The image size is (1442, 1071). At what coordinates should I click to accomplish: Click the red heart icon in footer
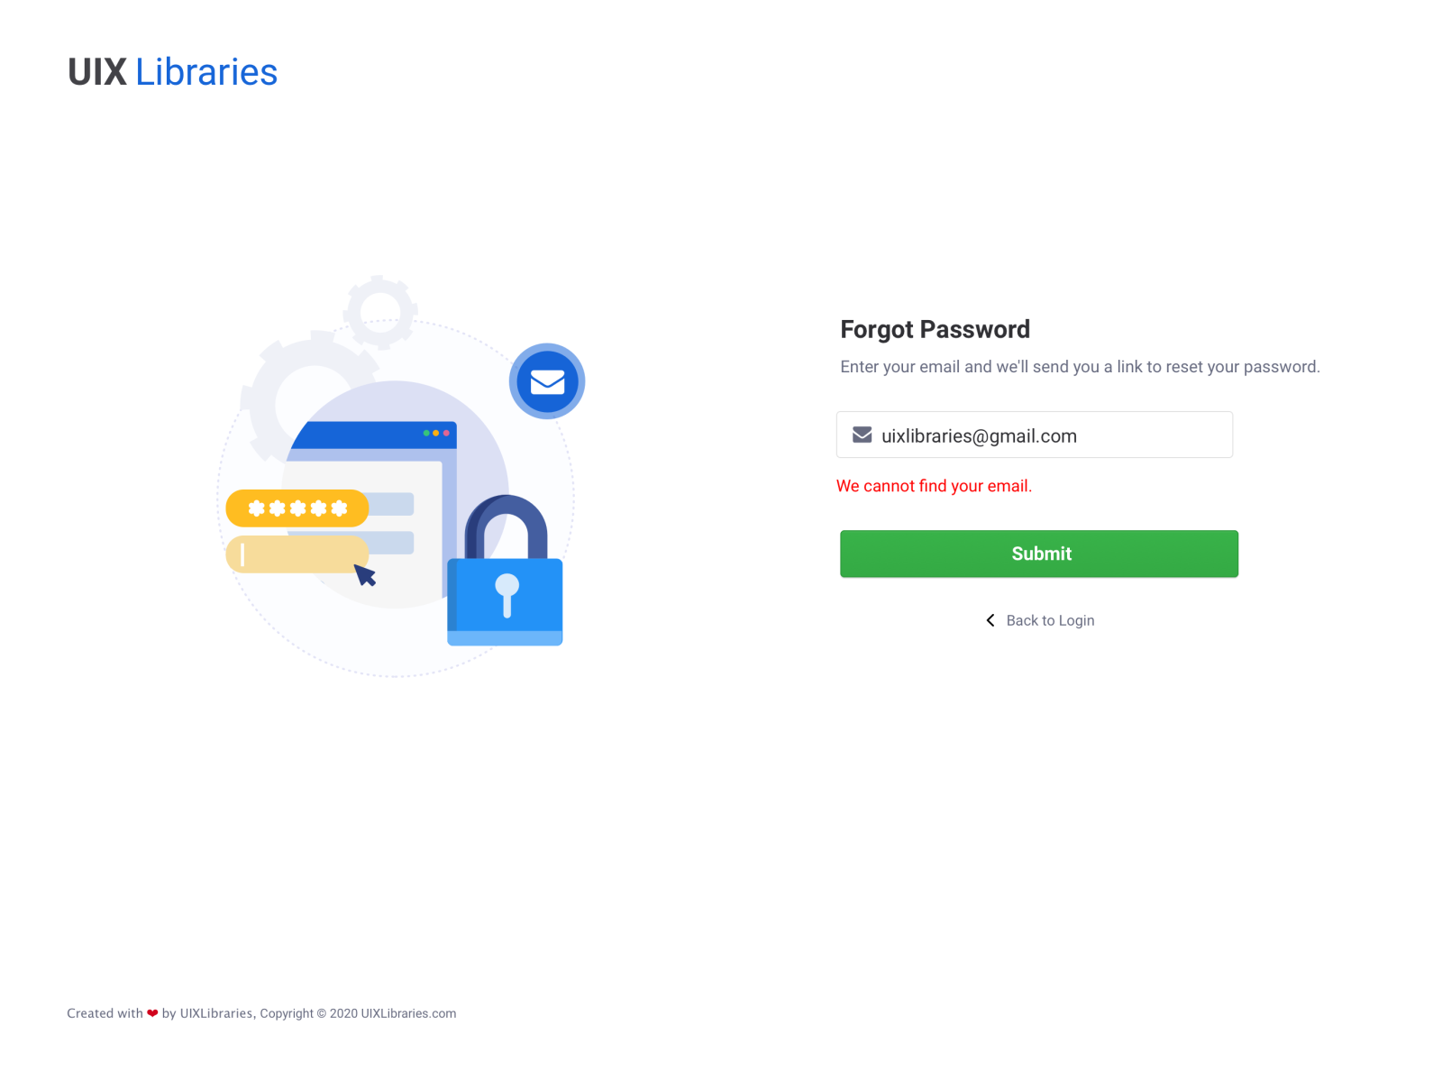pos(152,1013)
